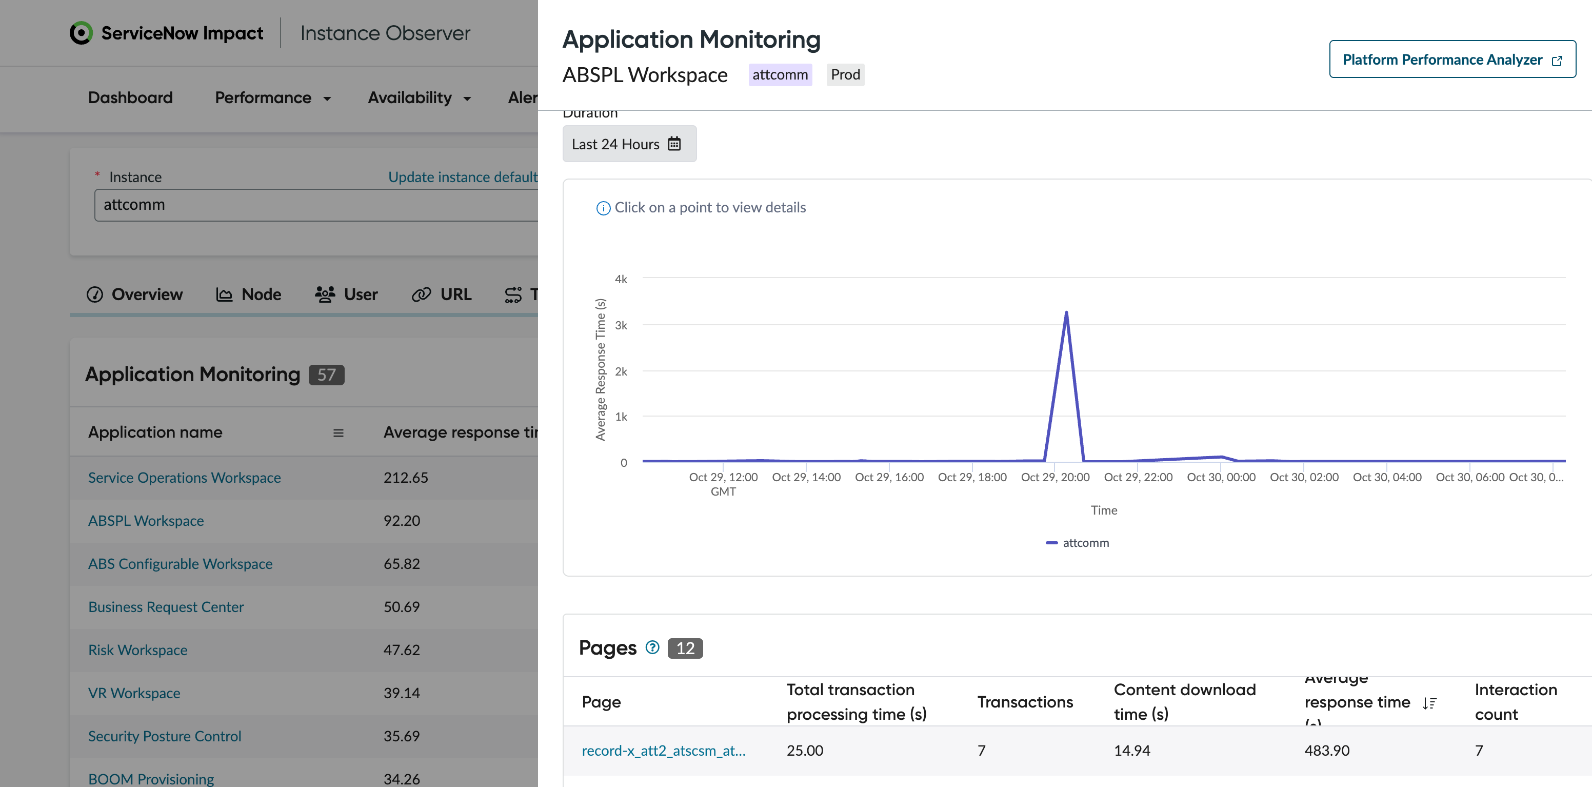Open BOOM Provisioning link
Viewport: 1592px width, 787px height.
pos(151,779)
